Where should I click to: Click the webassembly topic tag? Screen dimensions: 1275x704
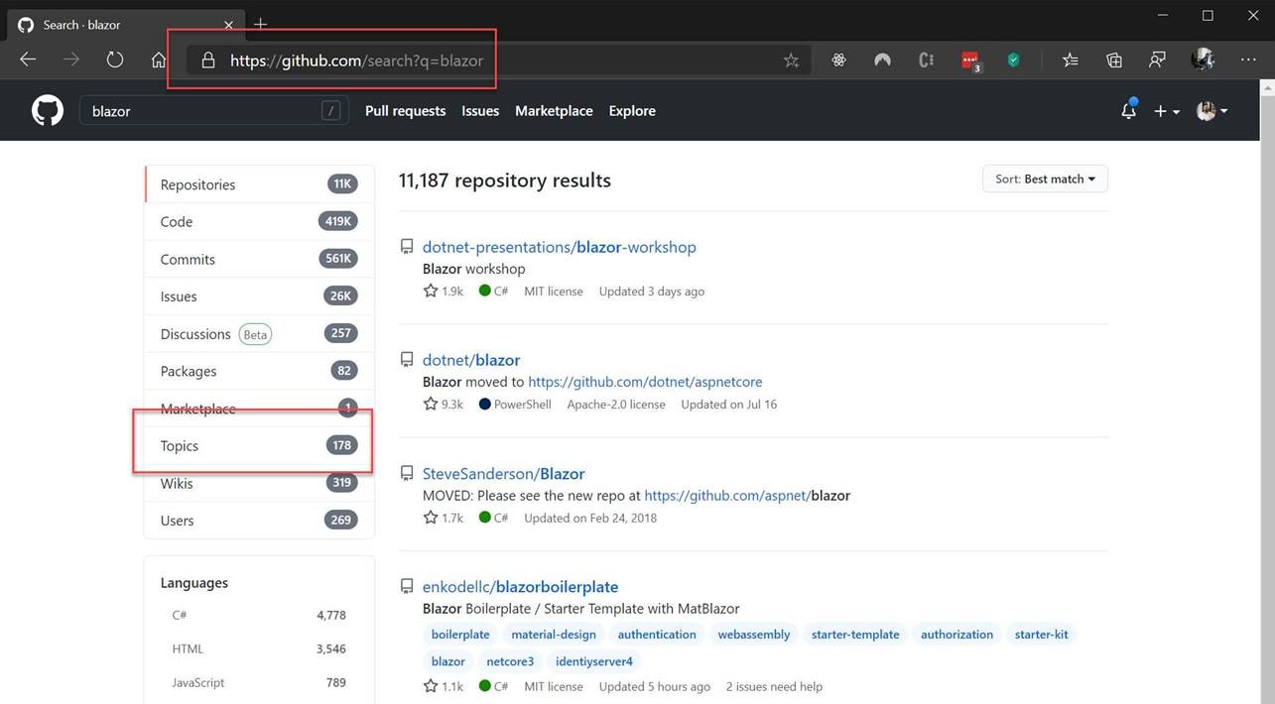click(754, 635)
